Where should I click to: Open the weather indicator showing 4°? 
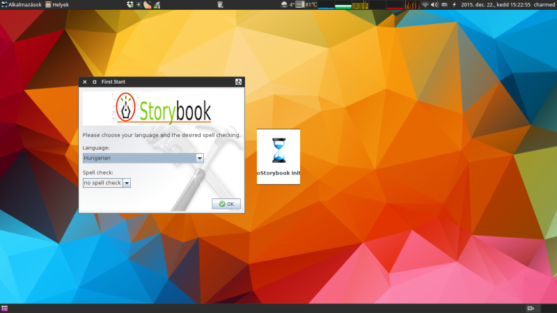pyautogui.click(x=288, y=5)
